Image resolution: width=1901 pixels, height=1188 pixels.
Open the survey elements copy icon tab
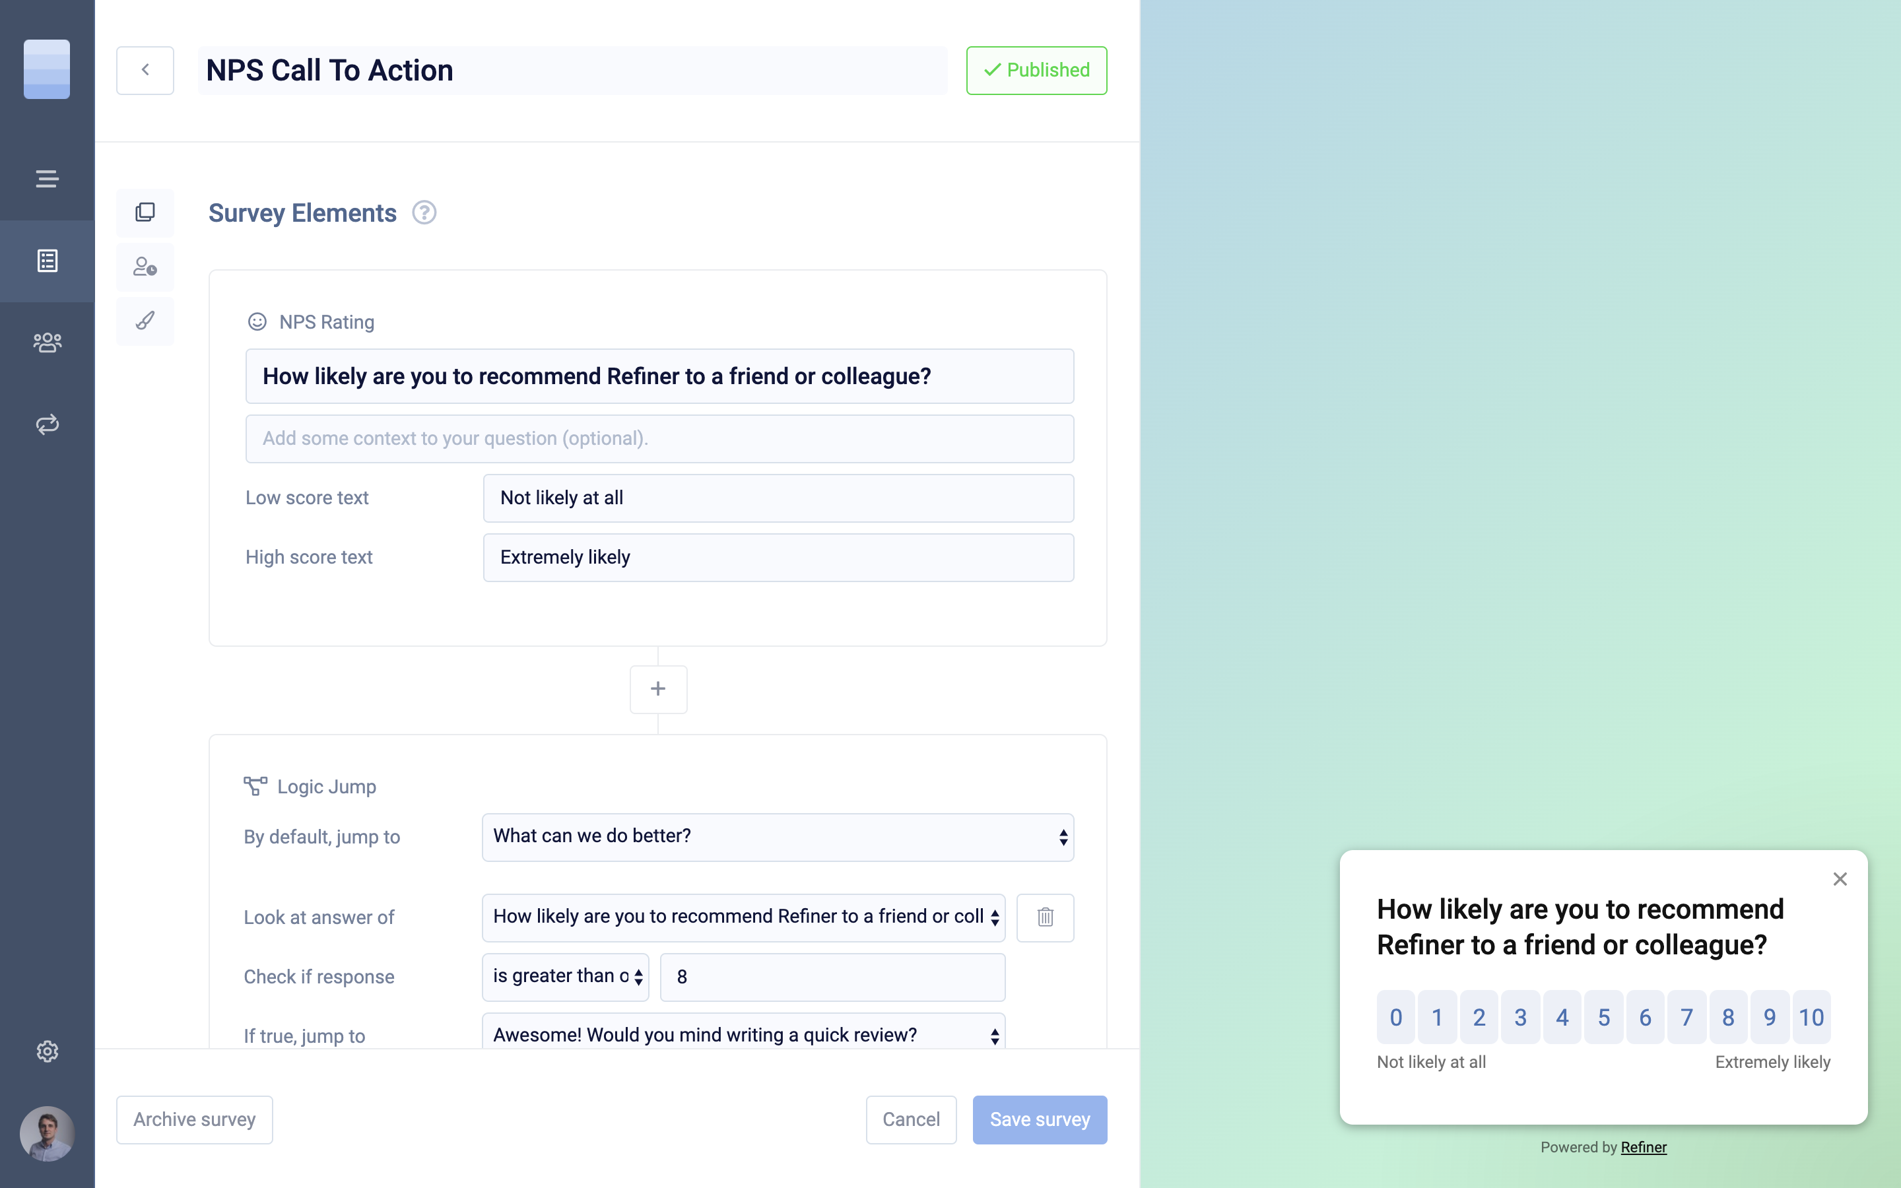click(x=145, y=212)
